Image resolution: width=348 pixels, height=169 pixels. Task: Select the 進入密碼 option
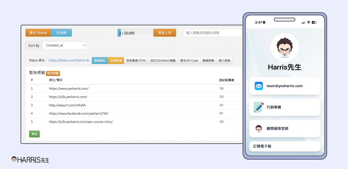[x=224, y=61]
